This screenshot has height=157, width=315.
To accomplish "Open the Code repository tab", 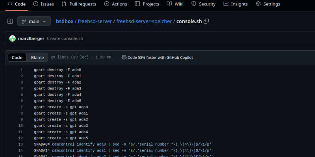I will coord(17,4).
